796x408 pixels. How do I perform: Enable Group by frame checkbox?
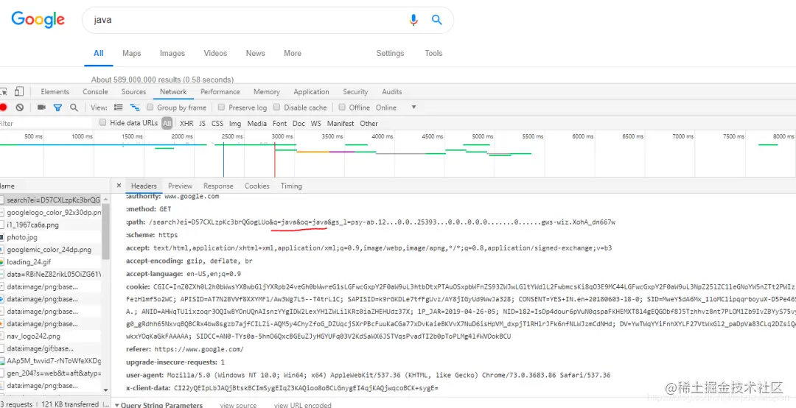[150, 107]
